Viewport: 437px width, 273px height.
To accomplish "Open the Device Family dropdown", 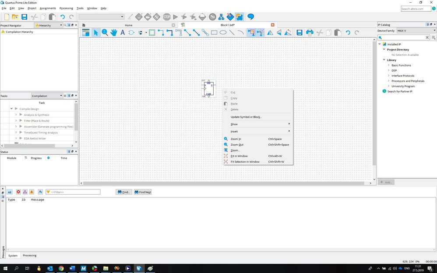I will point(416,31).
